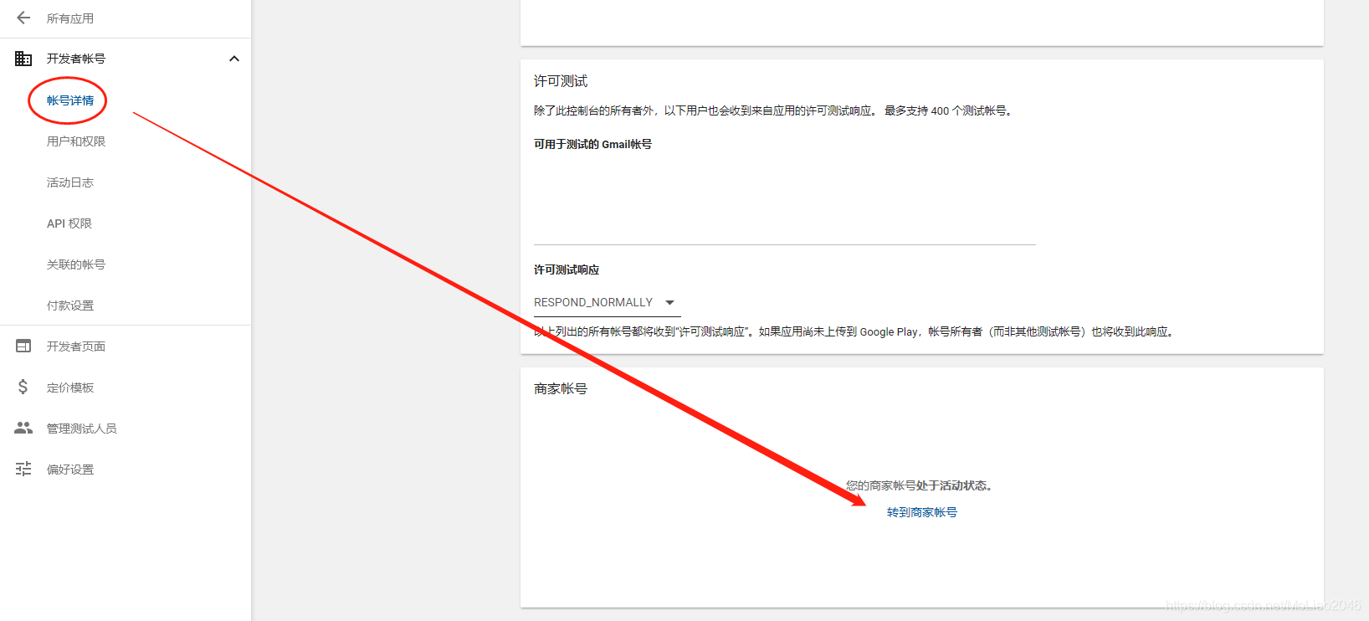Click the back arrow icon beside 所有应用
The image size is (1369, 621).
[x=23, y=18]
